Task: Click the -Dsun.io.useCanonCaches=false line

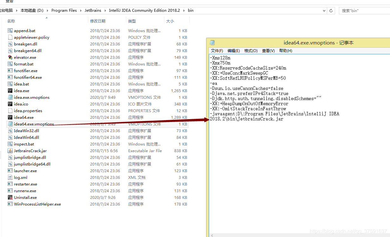Action: 247,89
